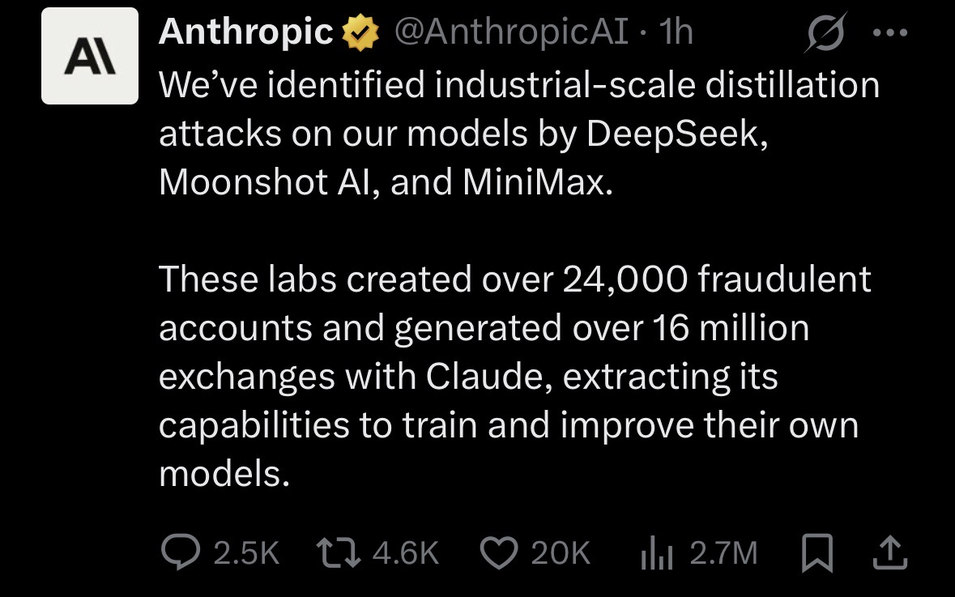Open the tweet's first paragraph about distillation attacks
The height and width of the screenshot is (597, 955).
pos(518,133)
